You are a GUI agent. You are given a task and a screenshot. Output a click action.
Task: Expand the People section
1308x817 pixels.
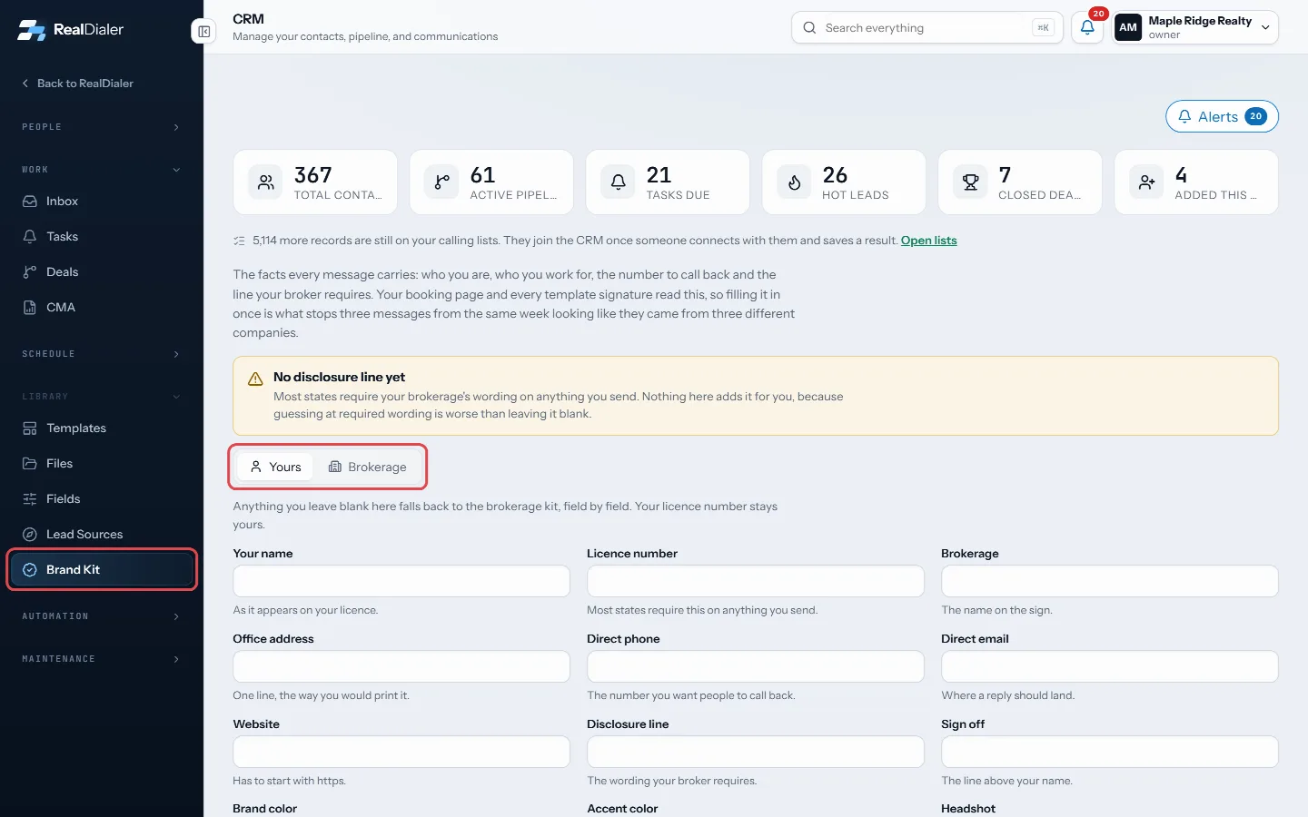pyautogui.click(x=102, y=127)
